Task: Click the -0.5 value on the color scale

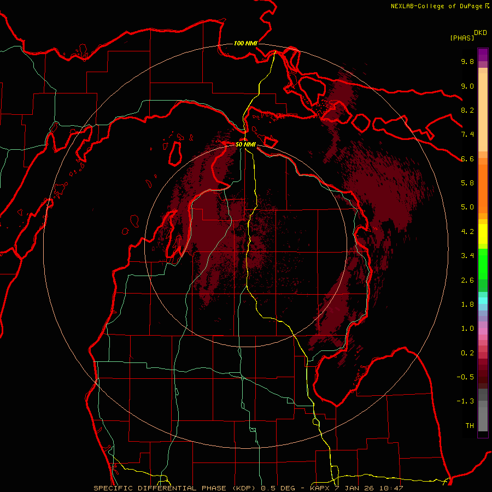Action: (465, 377)
